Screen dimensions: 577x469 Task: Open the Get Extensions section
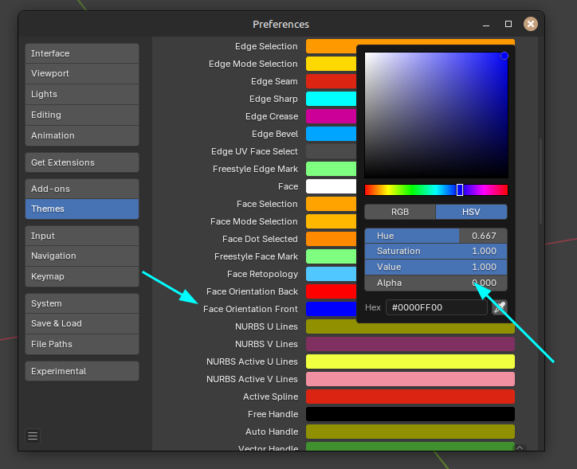coord(82,162)
